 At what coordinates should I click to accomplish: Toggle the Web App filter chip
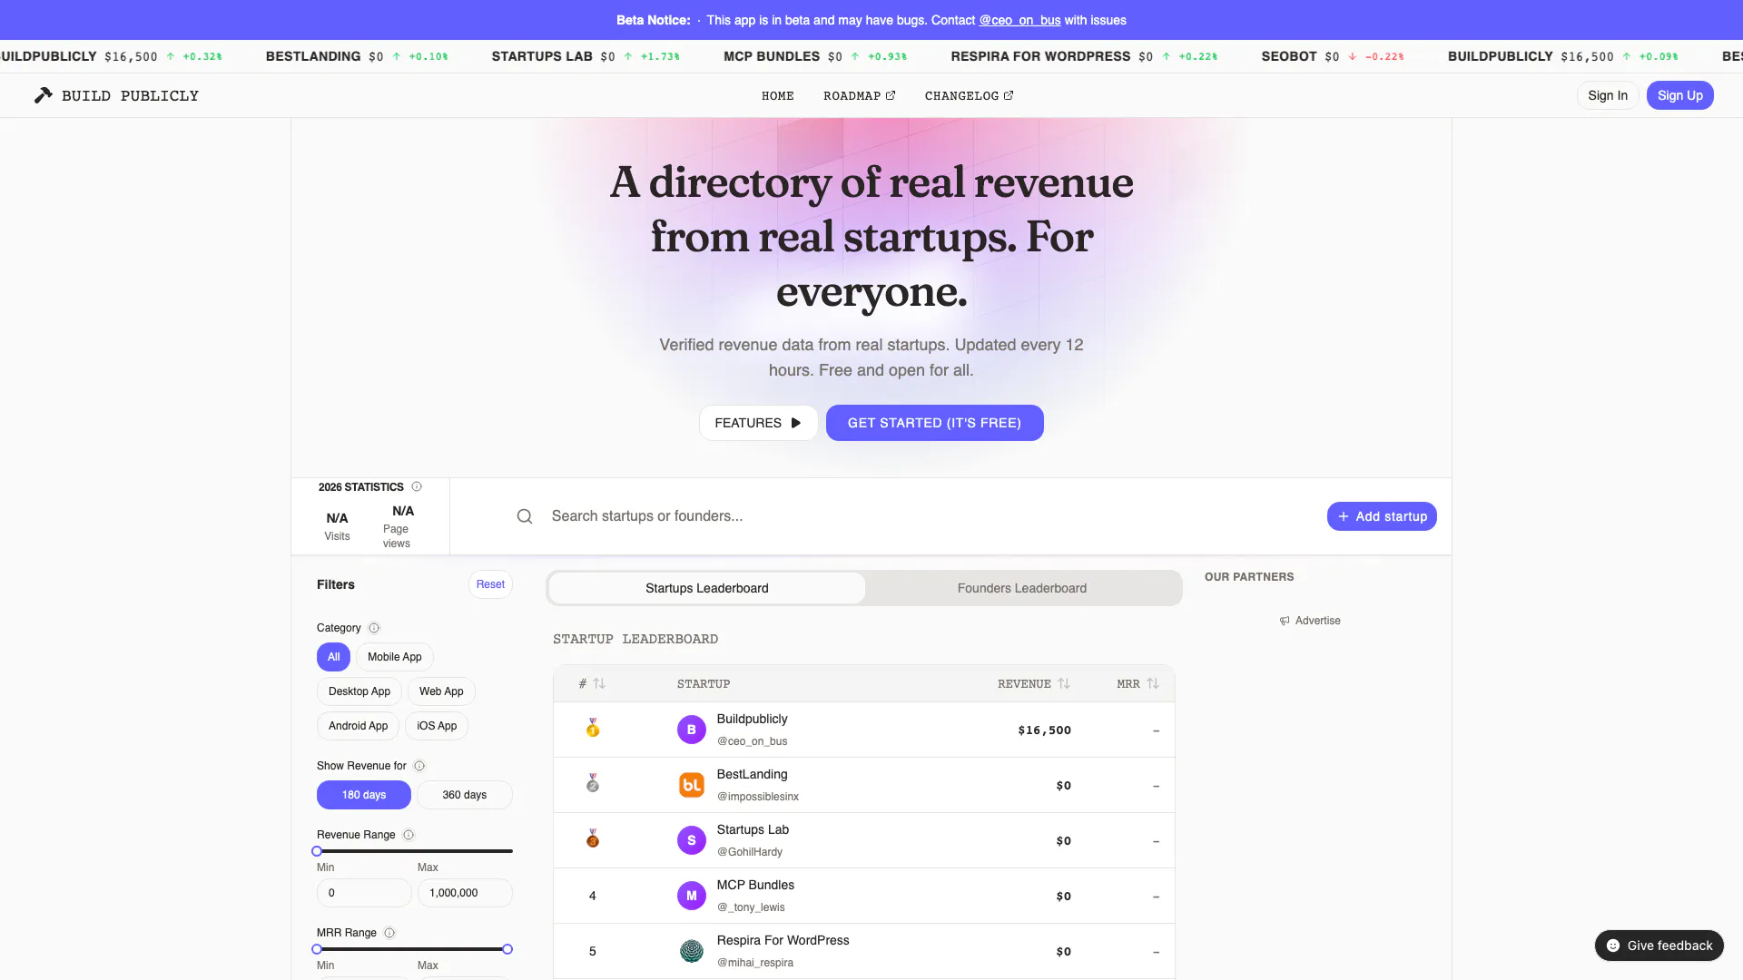point(441,691)
